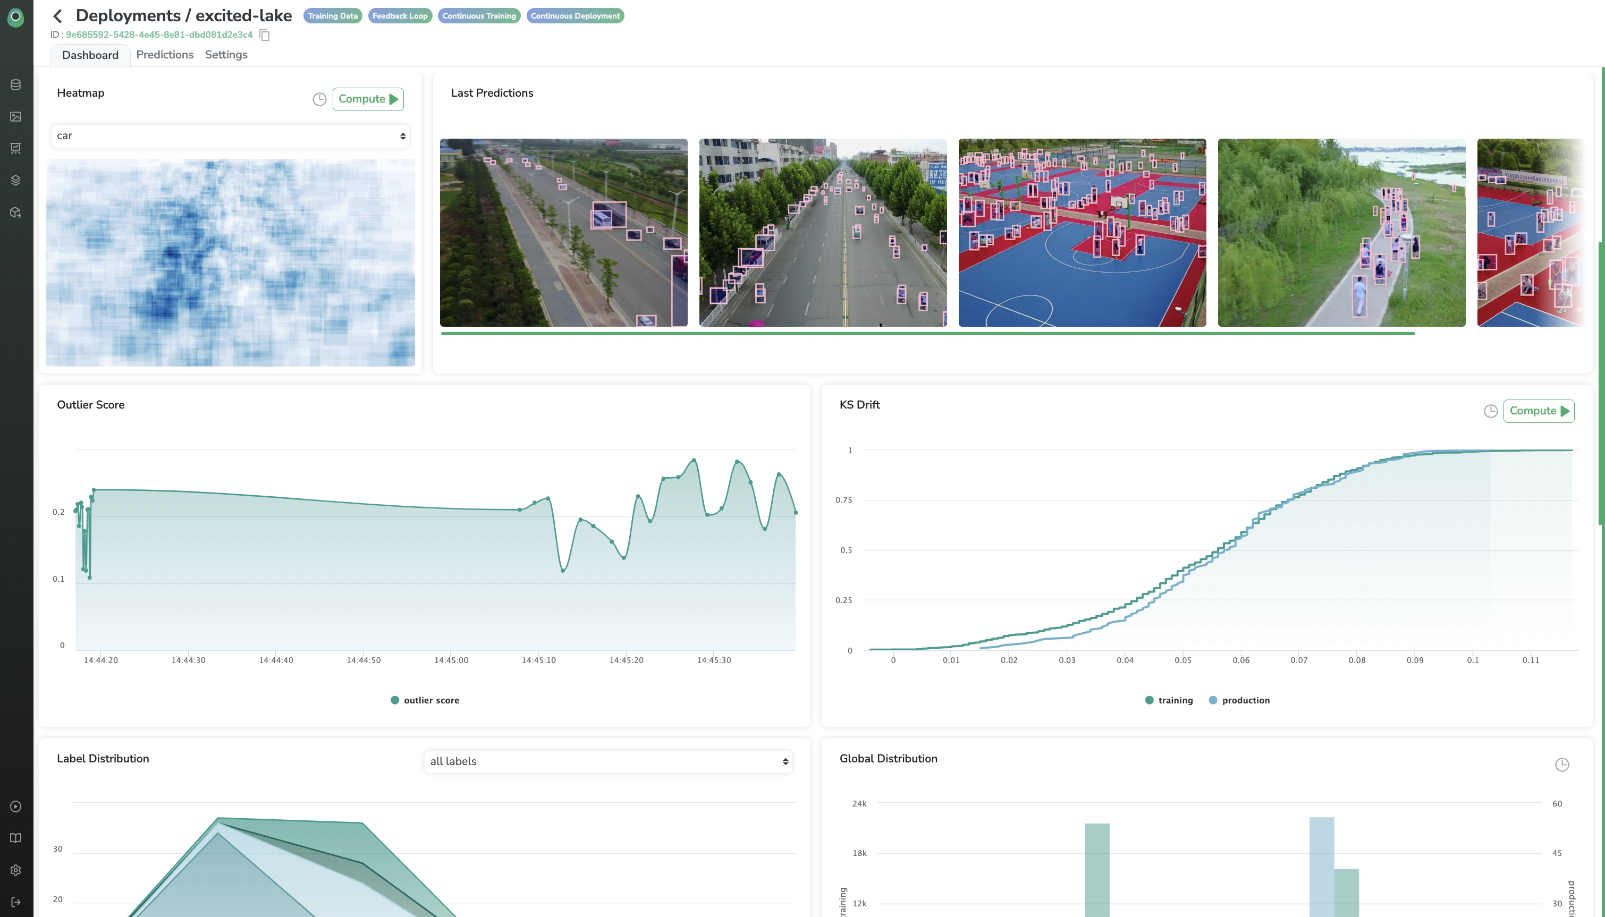This screenshot has width=1605, height=917.
Task: Click the back arrow next to Deployments
Action: [x=58, y=16]
